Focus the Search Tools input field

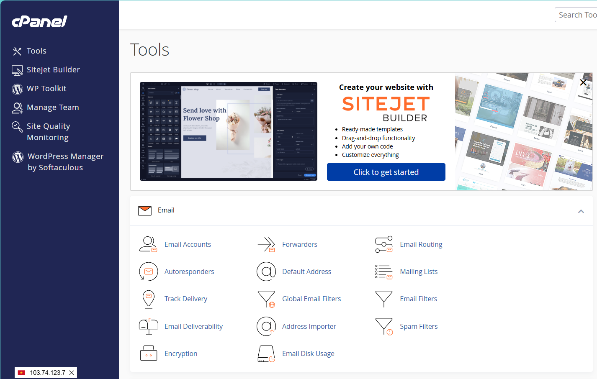(x=576, y=15)
